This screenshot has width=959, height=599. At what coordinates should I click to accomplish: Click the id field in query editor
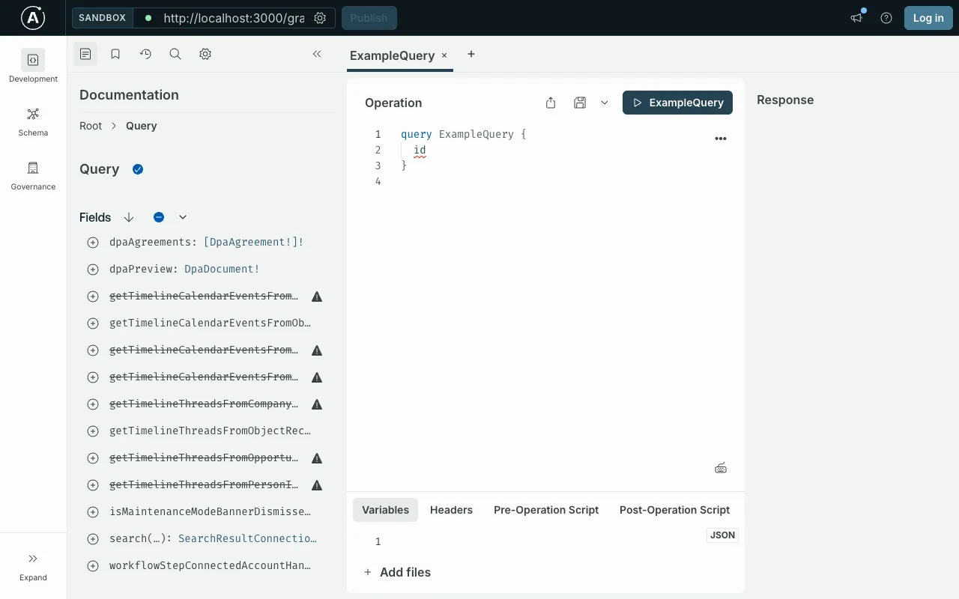(x=420, y=150)
